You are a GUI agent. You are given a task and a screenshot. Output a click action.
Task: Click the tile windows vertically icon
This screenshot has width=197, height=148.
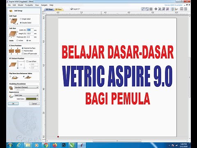[x=186, y=9]
